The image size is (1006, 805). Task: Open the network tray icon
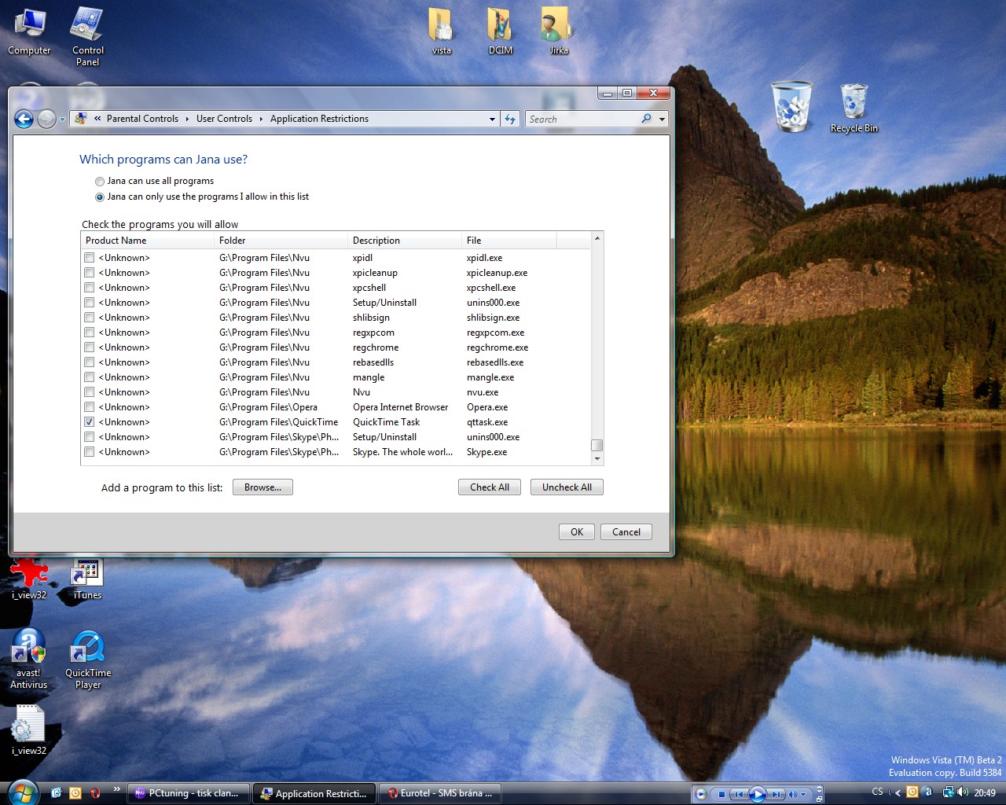pos(948,792)
